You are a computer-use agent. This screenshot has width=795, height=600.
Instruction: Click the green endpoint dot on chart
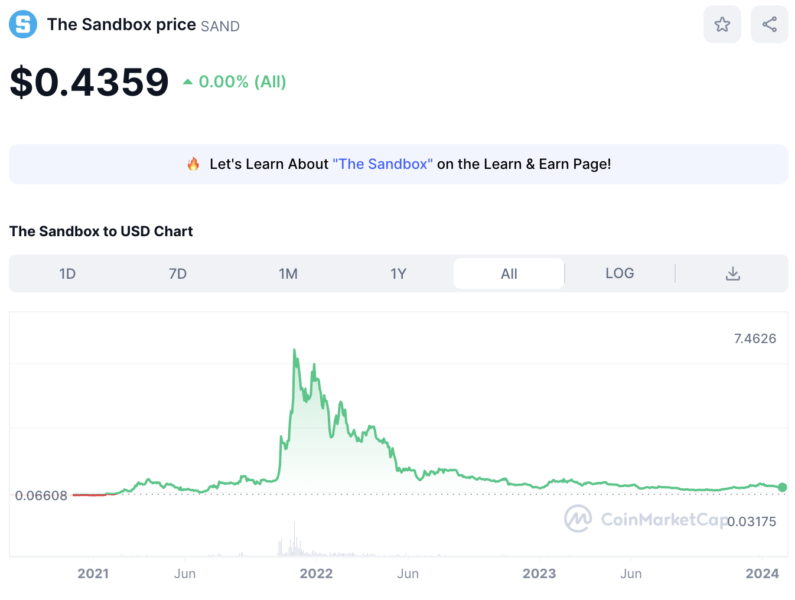pos(783,487)
